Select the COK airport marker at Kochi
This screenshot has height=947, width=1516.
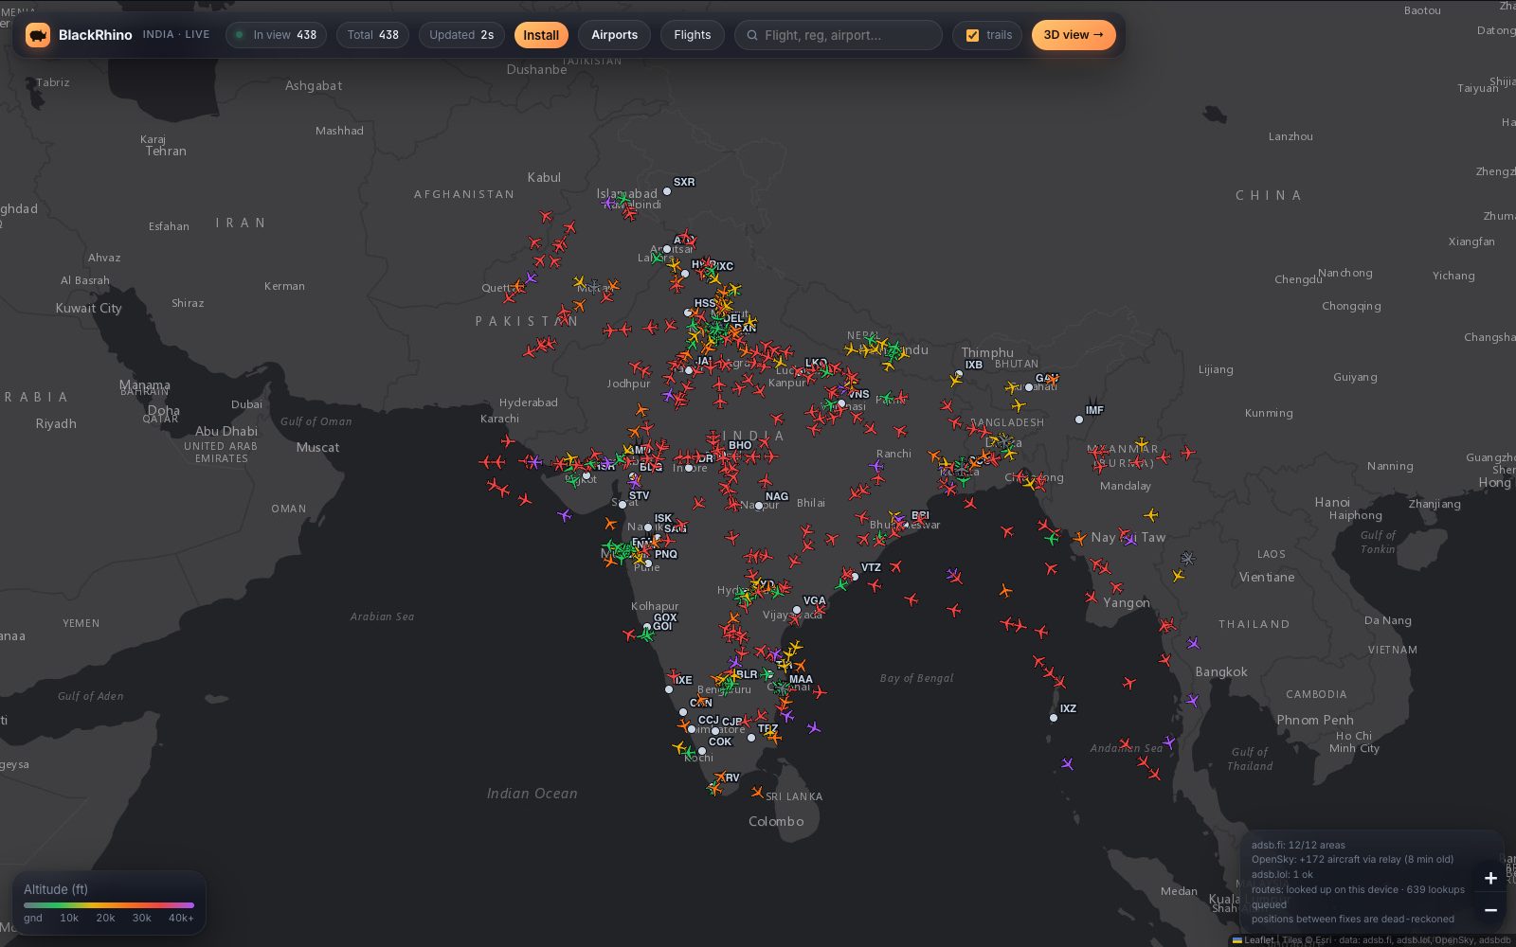(702, 751)
